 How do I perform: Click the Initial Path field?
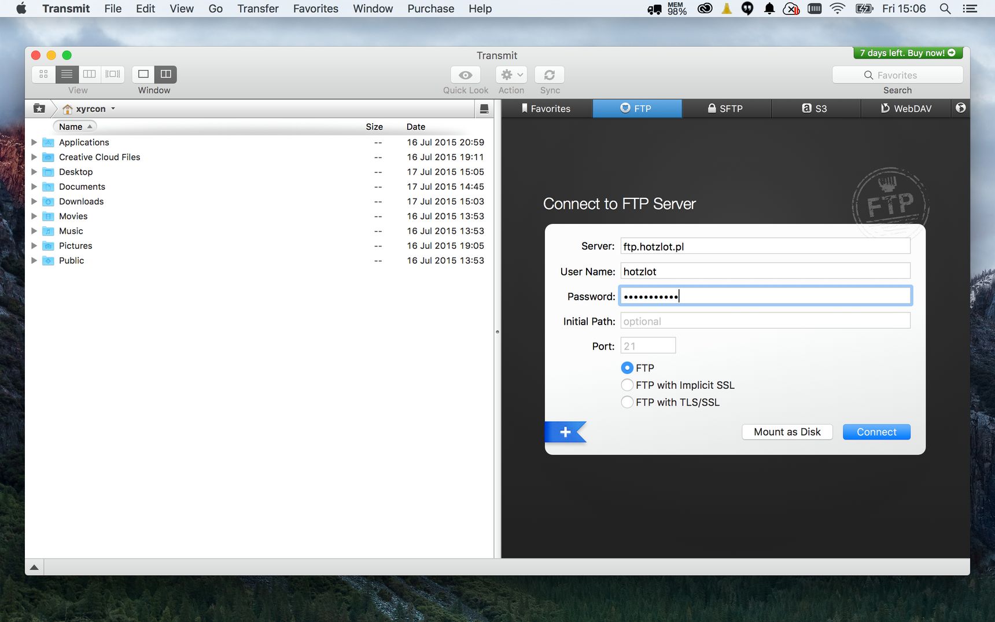[765, 321]
